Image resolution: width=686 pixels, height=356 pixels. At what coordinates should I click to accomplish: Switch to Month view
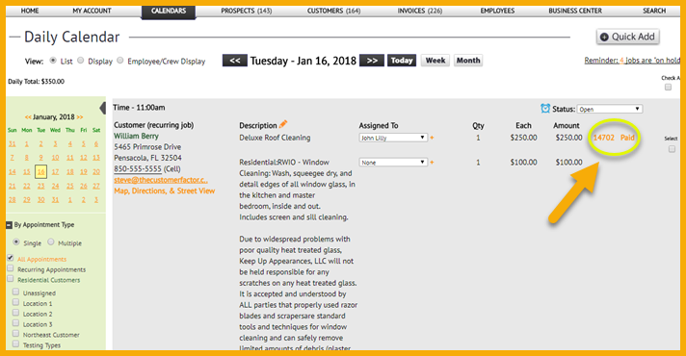click(x=468, y=61)
